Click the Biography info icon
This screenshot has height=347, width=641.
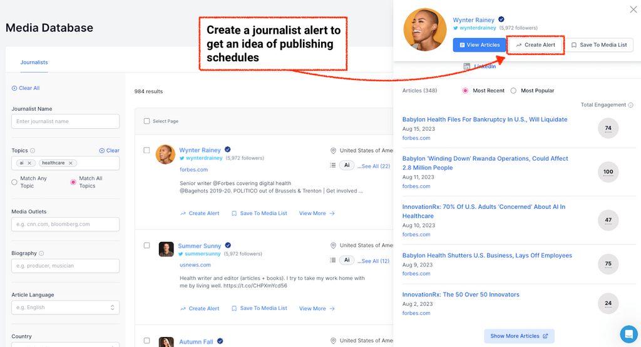click(42, 253)
